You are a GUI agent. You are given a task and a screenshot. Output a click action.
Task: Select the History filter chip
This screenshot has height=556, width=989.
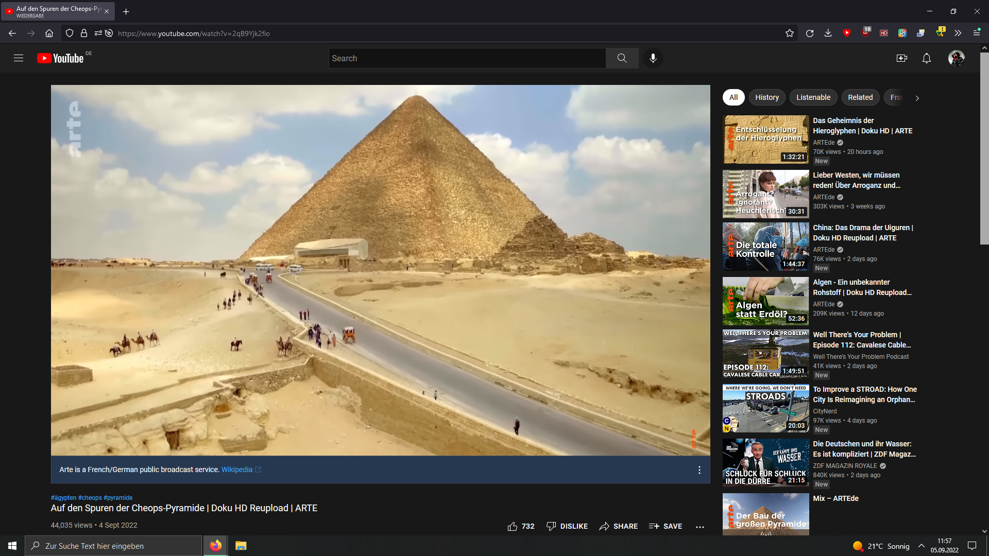coord(766,97)
